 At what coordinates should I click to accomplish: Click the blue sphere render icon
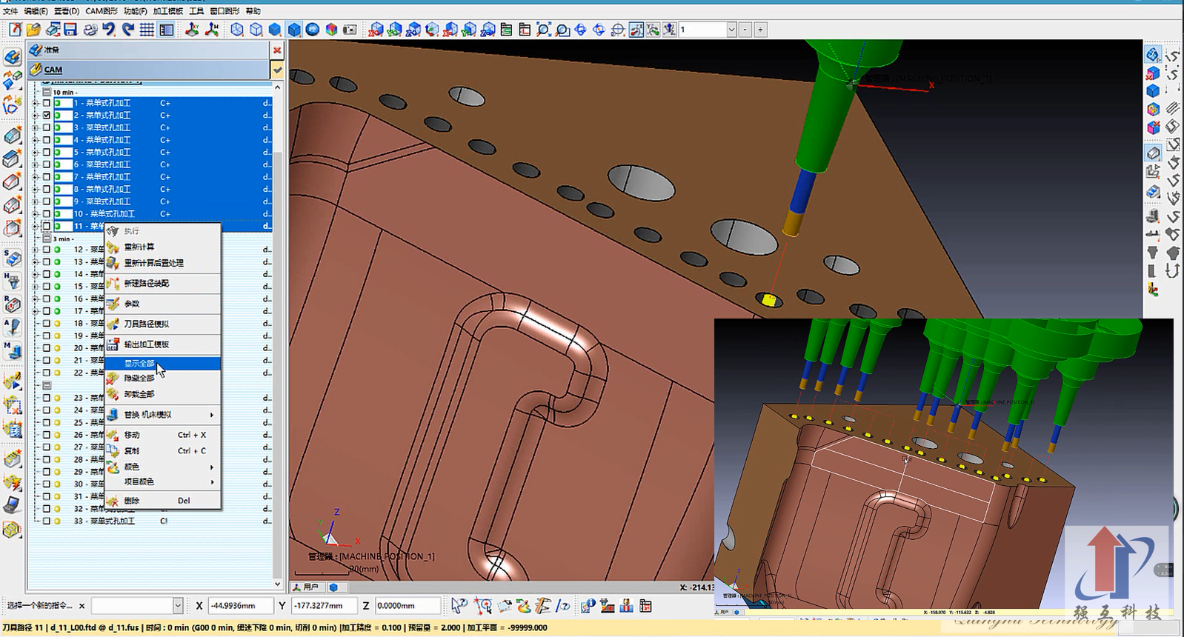pyautogui.click(x=313, y=30)
